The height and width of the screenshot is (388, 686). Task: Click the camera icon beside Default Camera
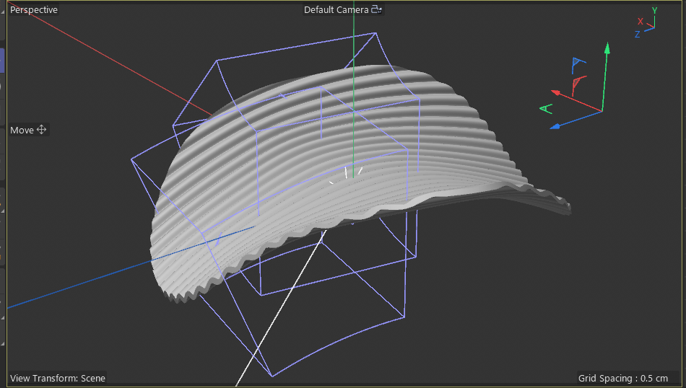[376, 9]
